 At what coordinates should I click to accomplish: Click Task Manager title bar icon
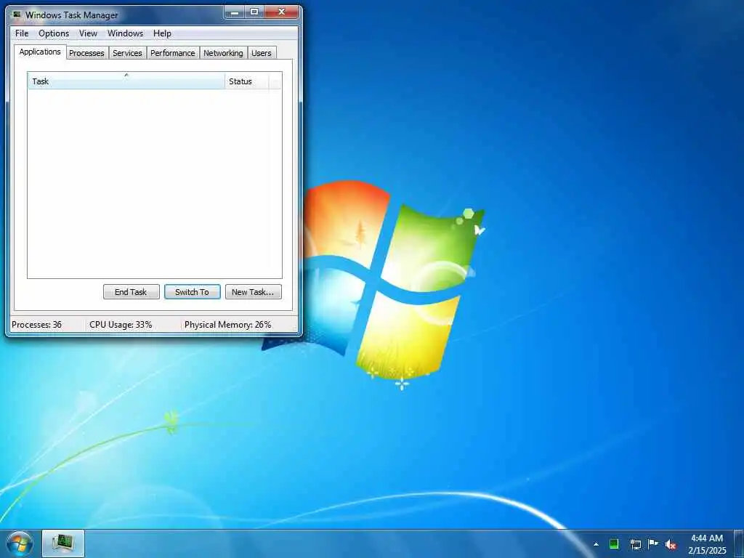pos(17,15)
